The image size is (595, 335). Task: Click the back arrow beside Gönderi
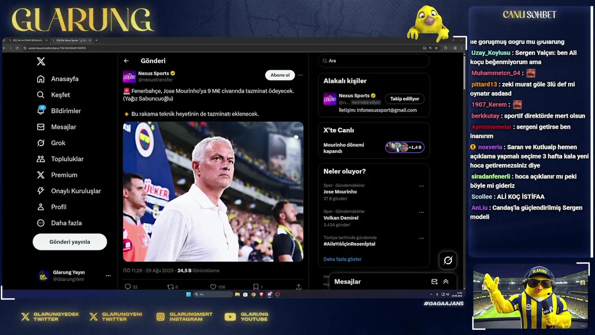[126, 61]
